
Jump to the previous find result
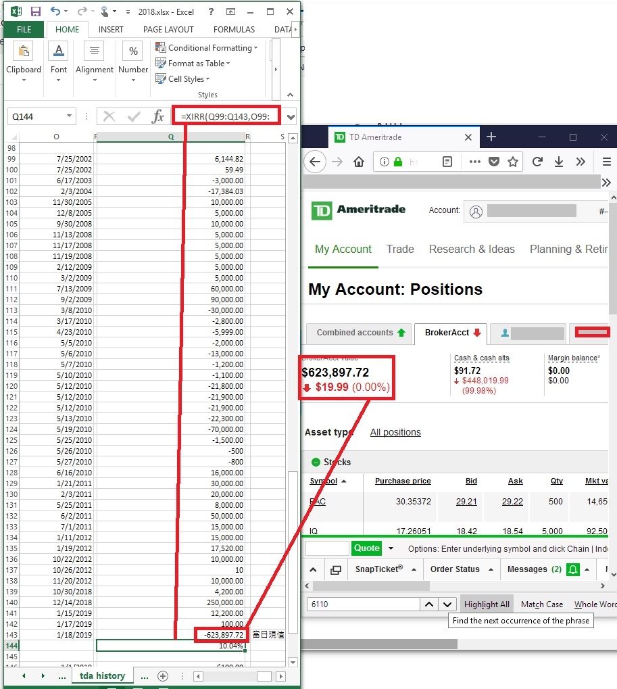pyautogui.click(x=429, y=604)
